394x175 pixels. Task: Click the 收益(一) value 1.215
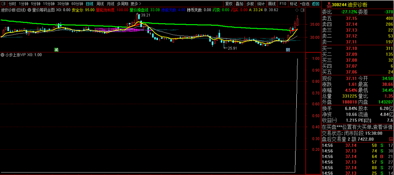point(352,120)
